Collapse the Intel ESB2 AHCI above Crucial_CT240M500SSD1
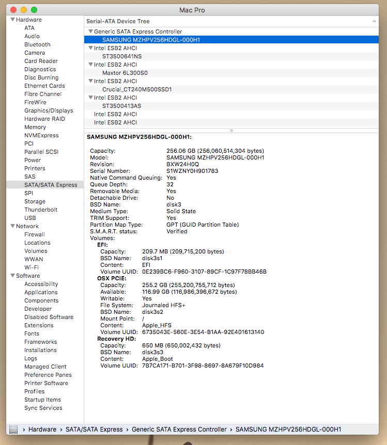This screenshot has height=445, width=387. point(90,81)
